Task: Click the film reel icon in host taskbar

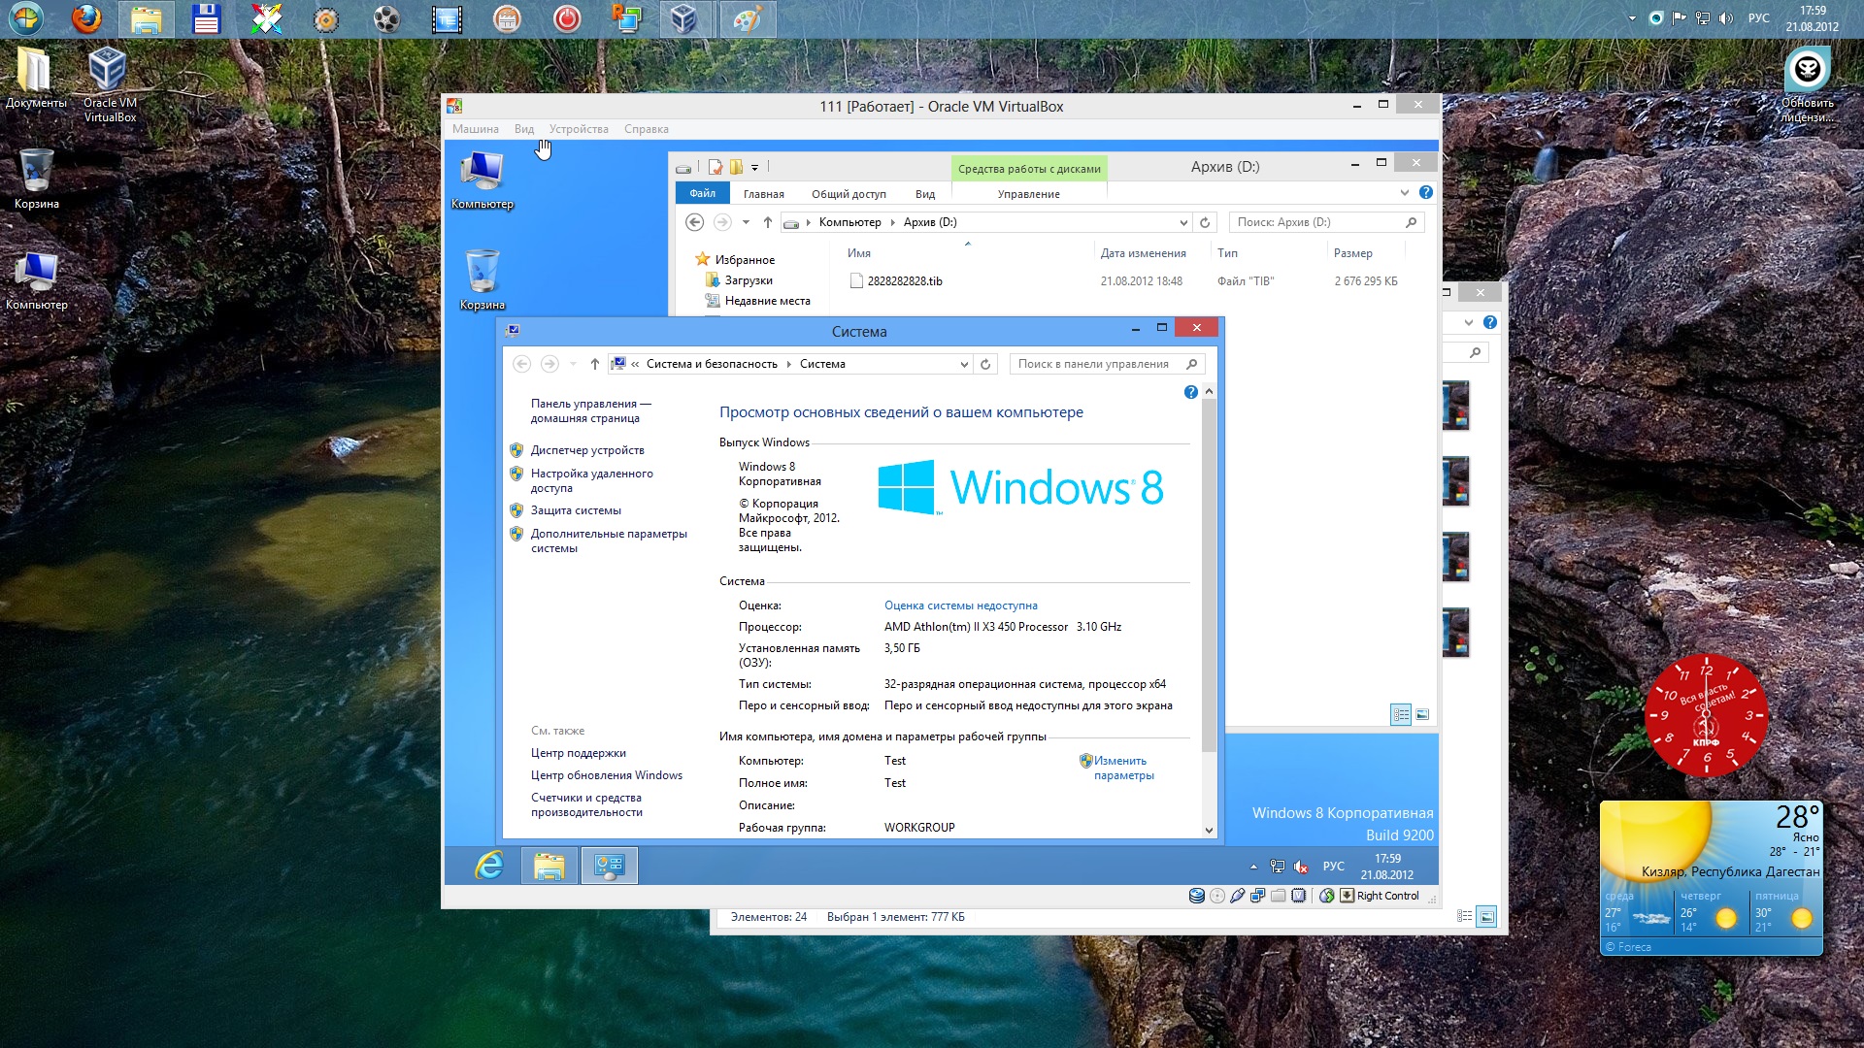Action: (386, 18)
